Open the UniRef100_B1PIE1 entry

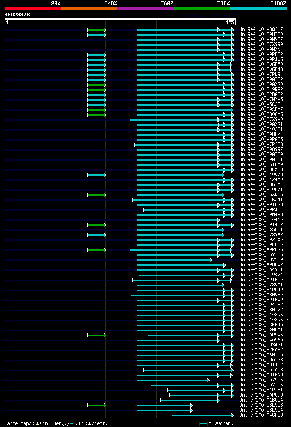pyautogui.click(x=261, y=390)
